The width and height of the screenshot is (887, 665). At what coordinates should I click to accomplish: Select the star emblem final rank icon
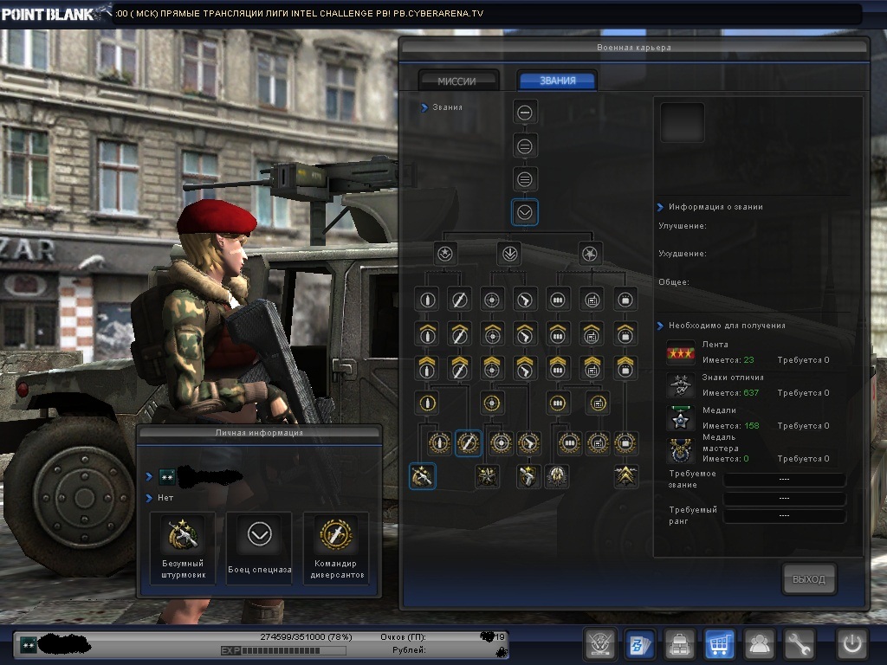pos(487,476)
